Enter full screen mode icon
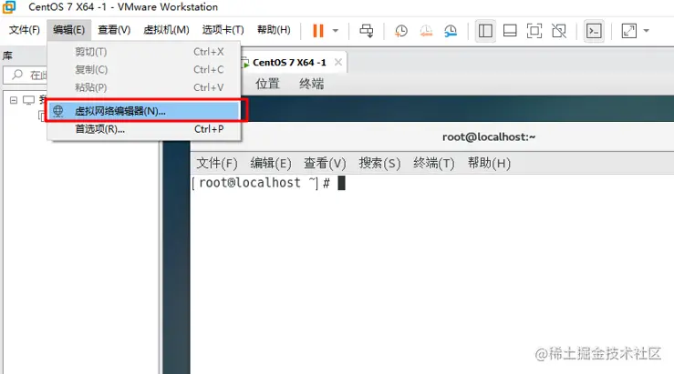This screenshot has height=374, width=674. tap(534, 31)
